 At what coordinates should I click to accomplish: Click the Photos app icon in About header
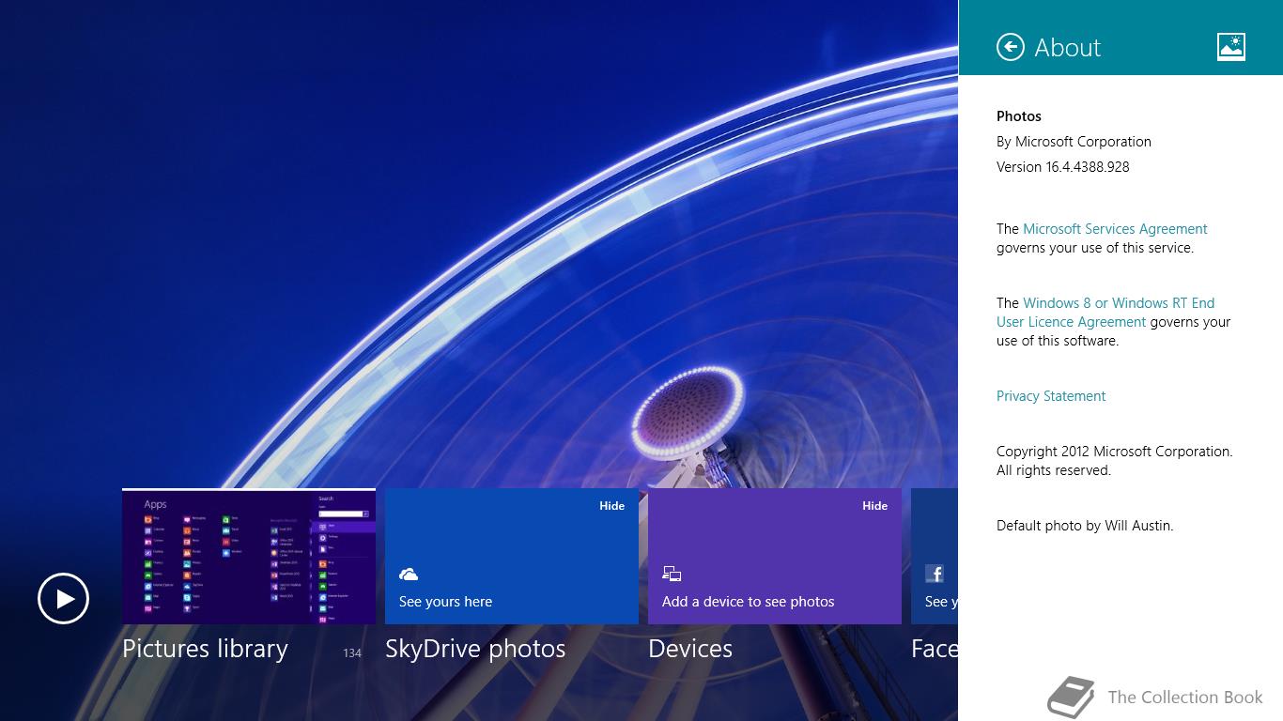1230,47
